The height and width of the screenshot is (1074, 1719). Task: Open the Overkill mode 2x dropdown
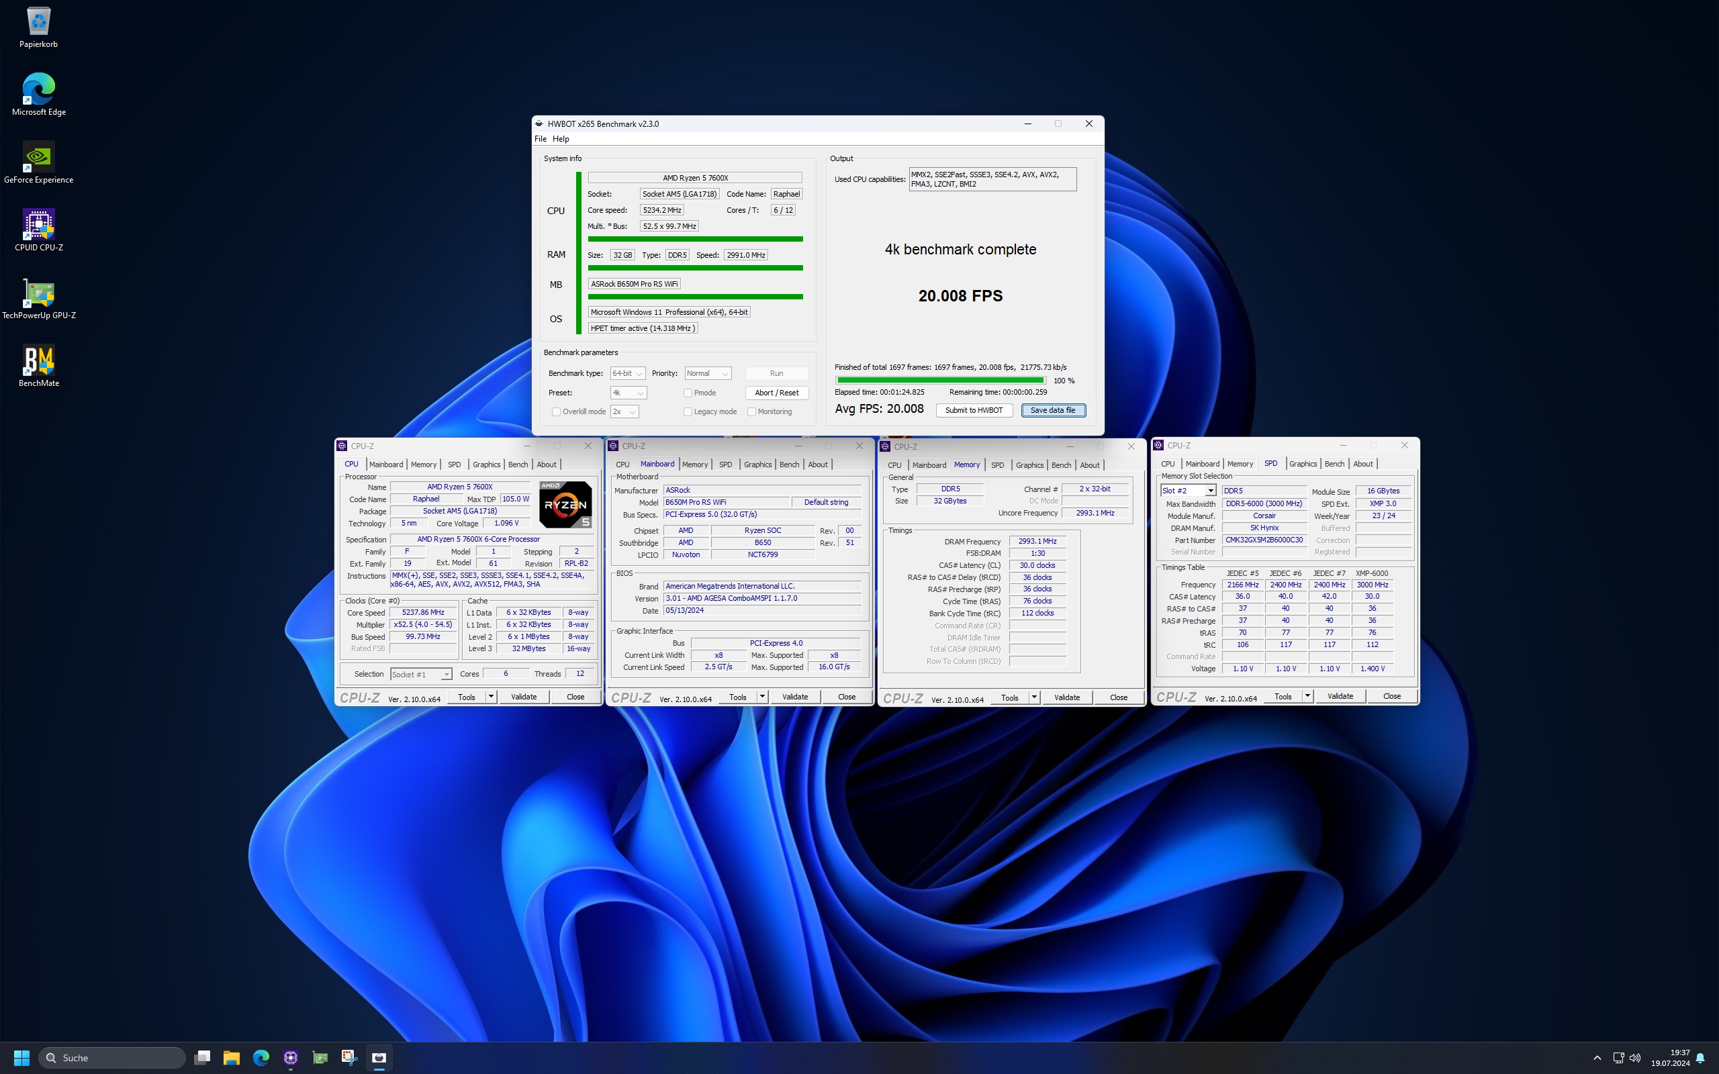(624, 412)
